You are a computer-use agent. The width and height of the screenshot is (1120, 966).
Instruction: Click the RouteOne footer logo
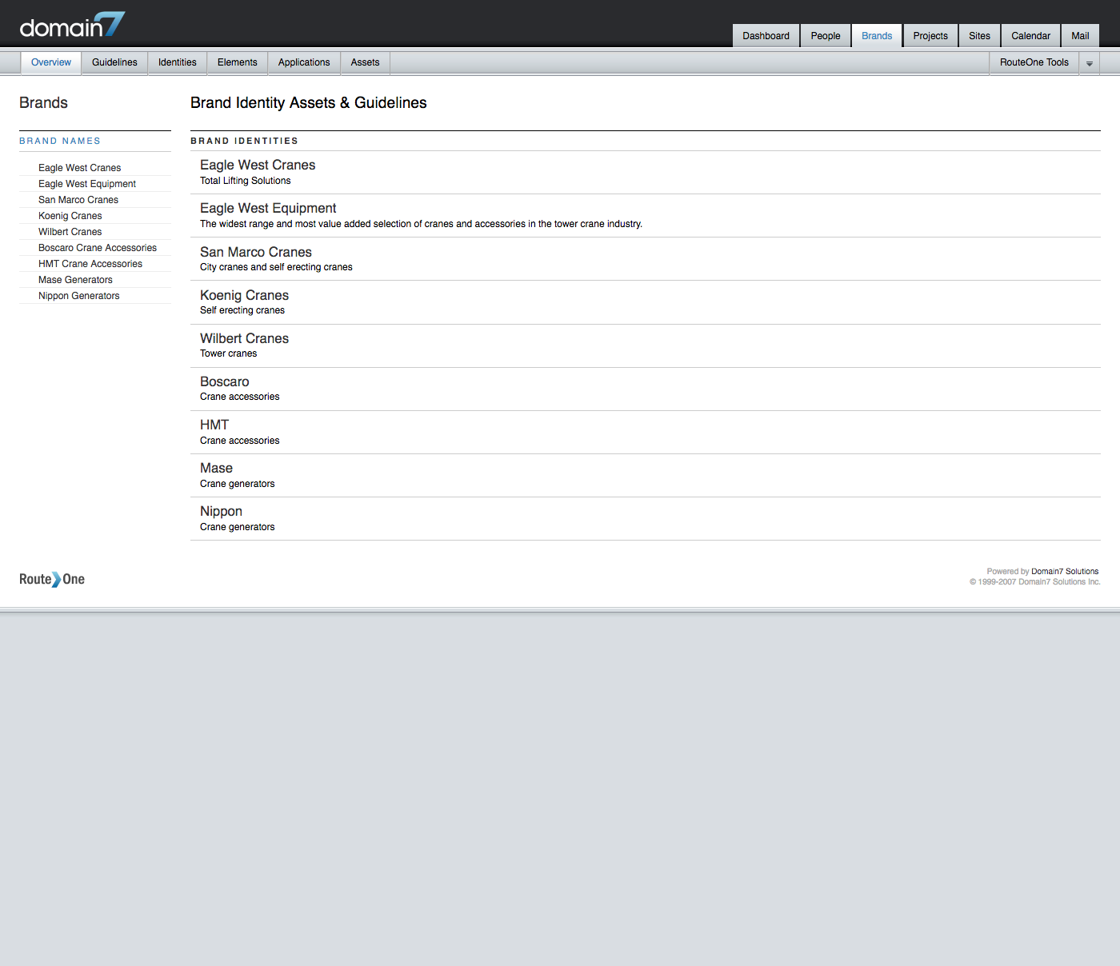pos(52,579)
